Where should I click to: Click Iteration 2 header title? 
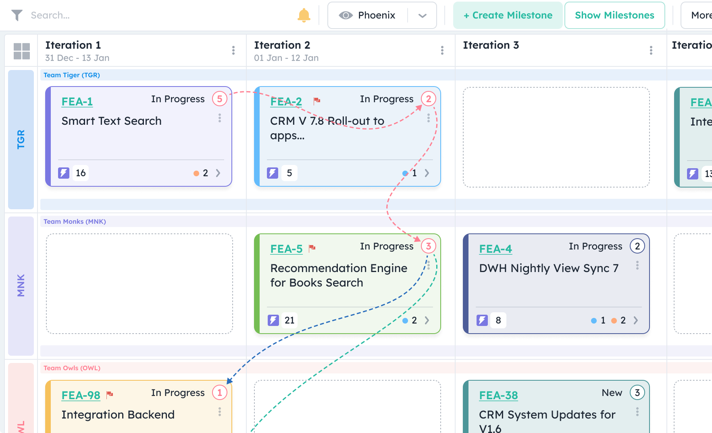coord(282,45)
